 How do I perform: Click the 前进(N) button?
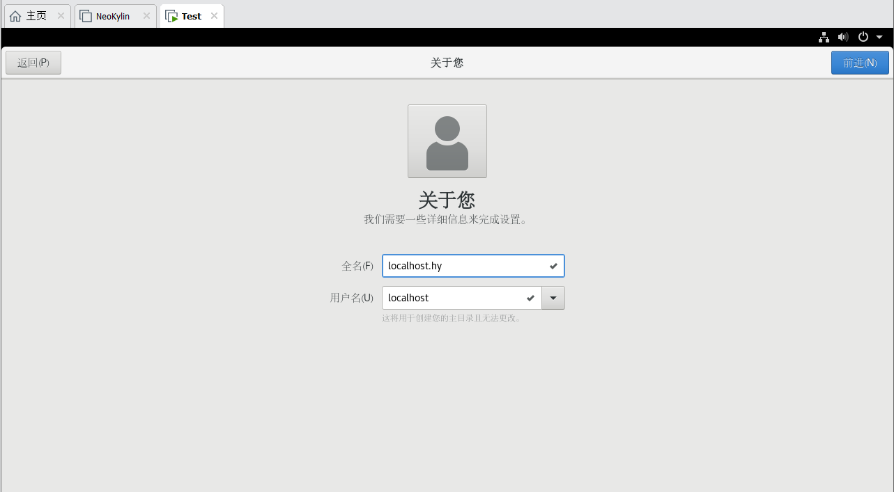pos(859,62)
